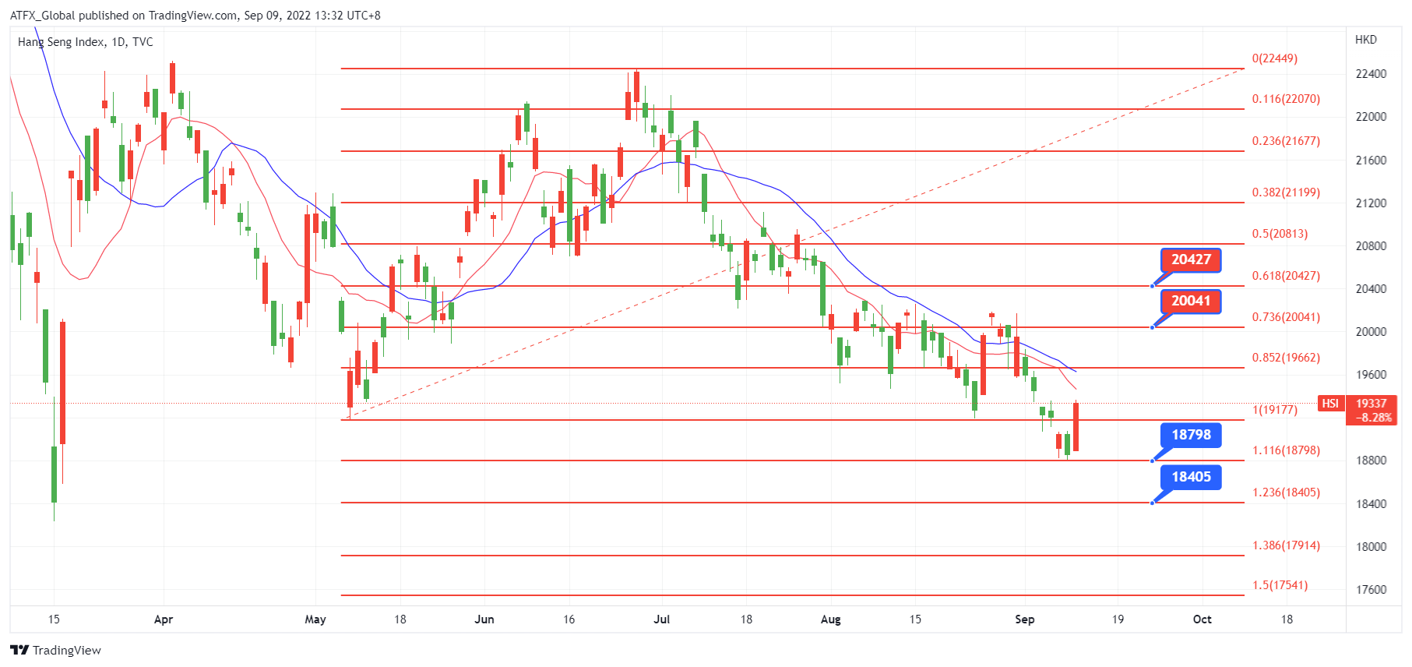Select the 1.386(17914) Fibonacci level label
This screenshot has width=1412, height=667.
(x=1286, y=545)
